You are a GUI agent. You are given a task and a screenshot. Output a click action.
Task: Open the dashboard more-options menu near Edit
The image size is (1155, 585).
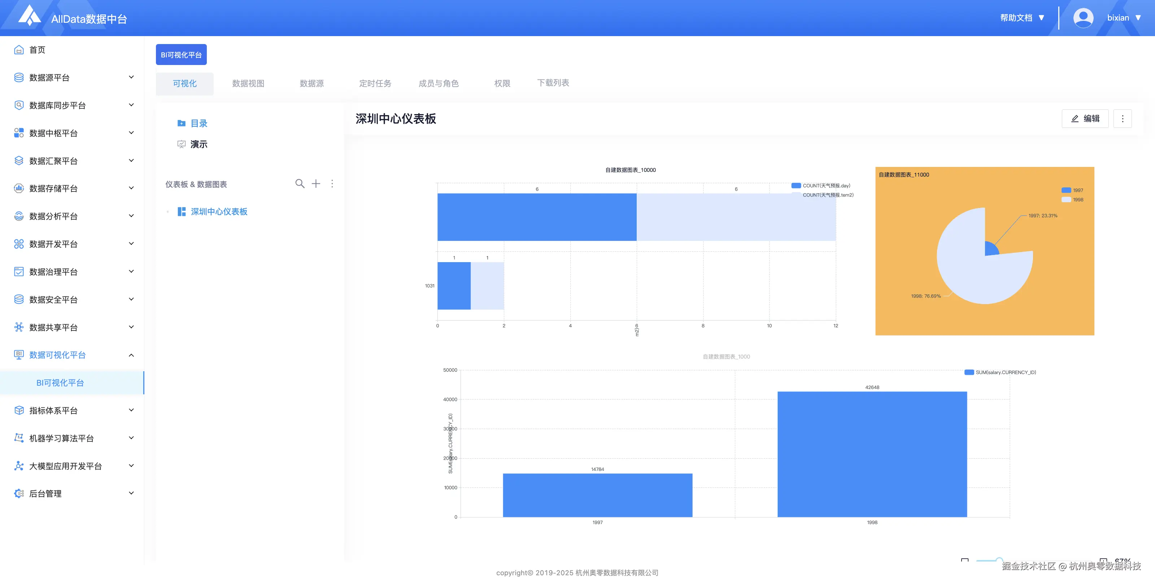1122,119
